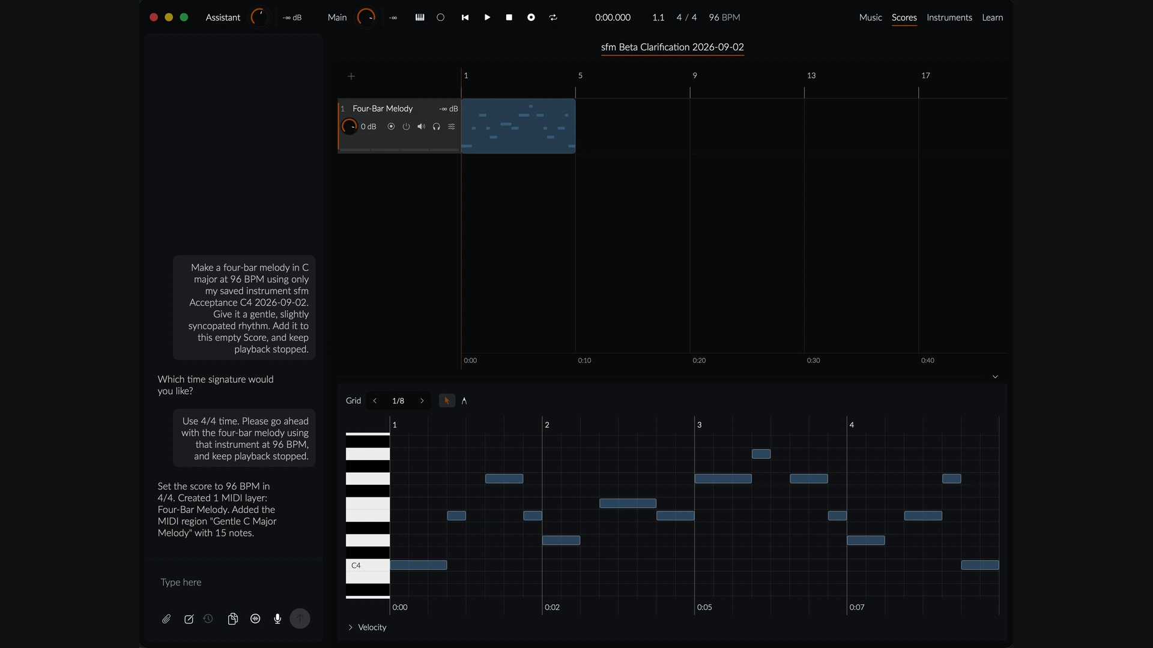Screen dimensions: 1153x648
Task: Collapse the piano roll editor with chevron
Action: point(995,377)
